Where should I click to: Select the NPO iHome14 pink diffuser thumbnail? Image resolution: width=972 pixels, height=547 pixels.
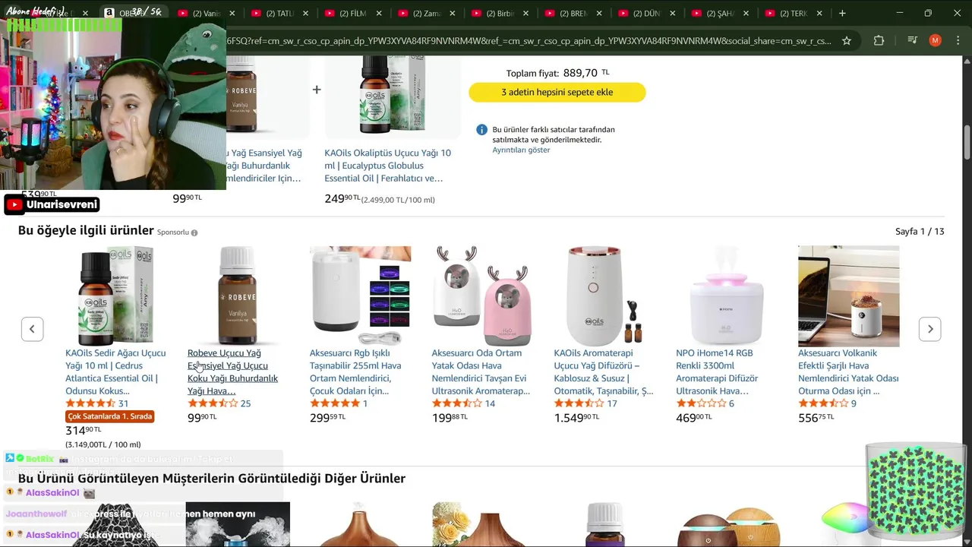pyautogui.click(x=727, y=296)
